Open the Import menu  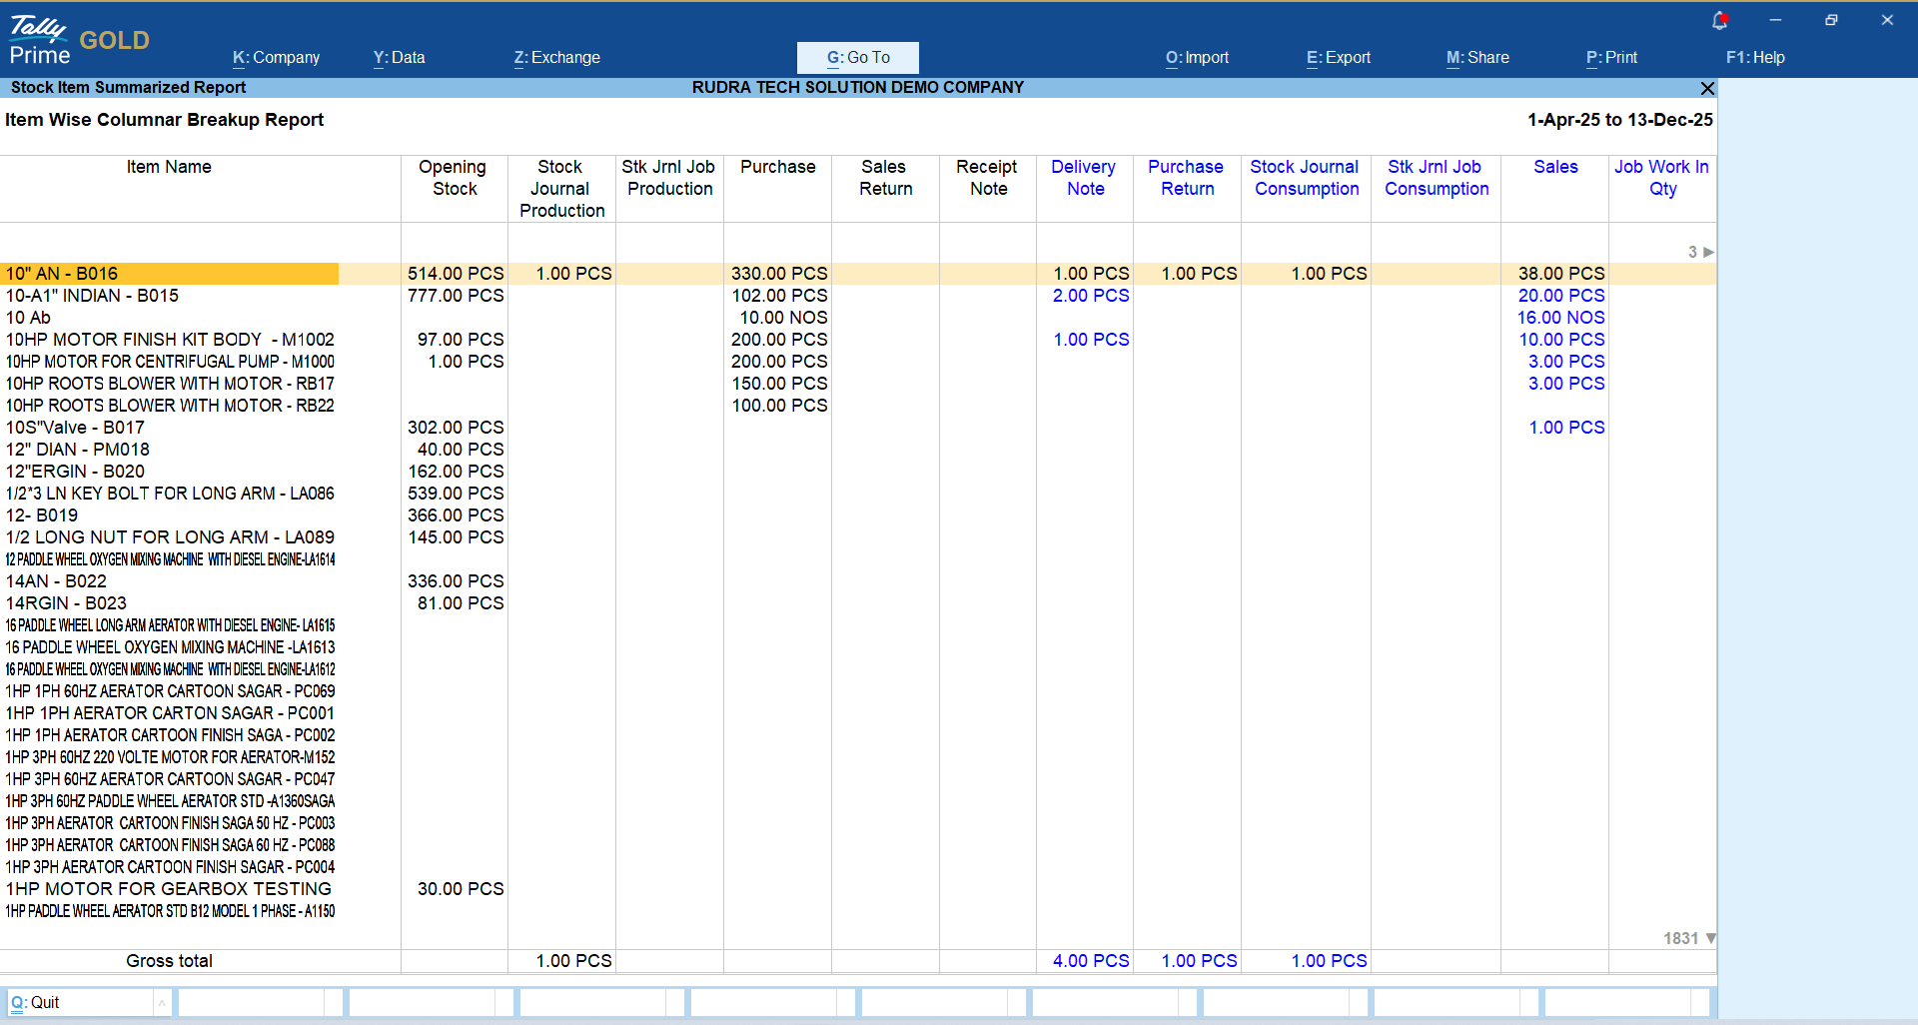[x=1197, y=58]
